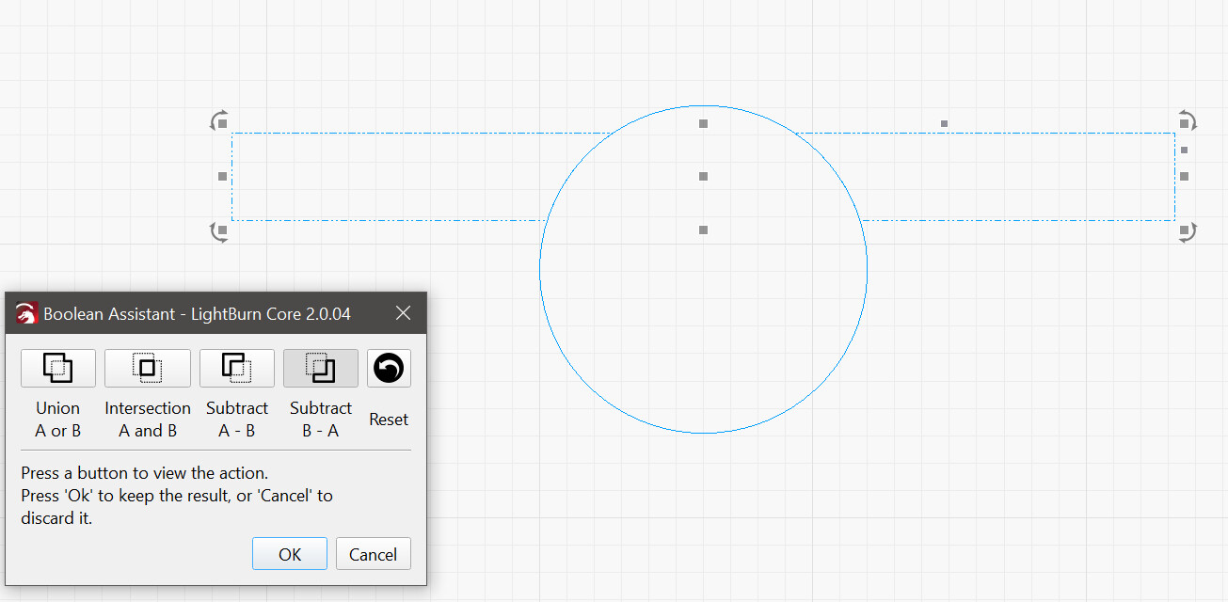Click OK to keep the boolean result
This screenshot has height=602, width=1228.
click(x=290, y=554)
